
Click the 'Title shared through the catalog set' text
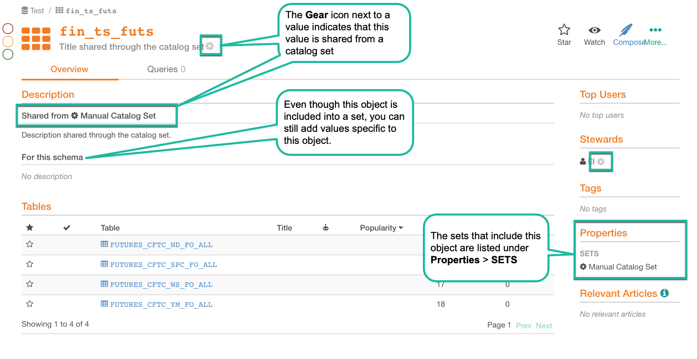131,47
